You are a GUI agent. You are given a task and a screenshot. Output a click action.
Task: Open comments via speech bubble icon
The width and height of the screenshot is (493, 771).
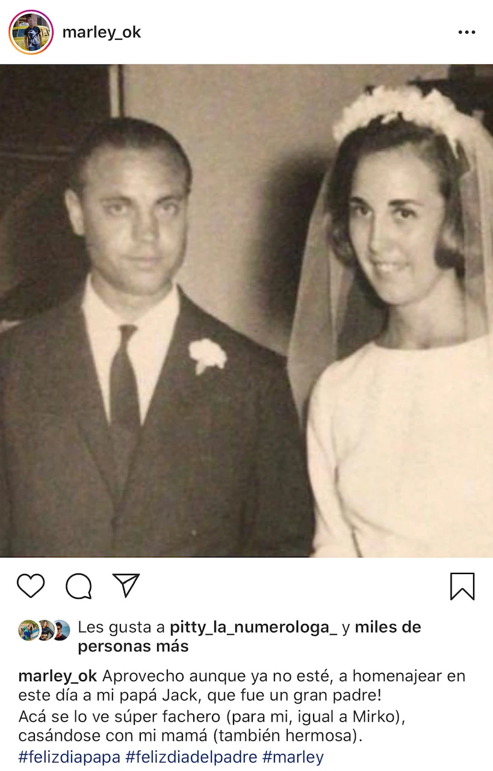pyautogui.click(x=79, y=586)
